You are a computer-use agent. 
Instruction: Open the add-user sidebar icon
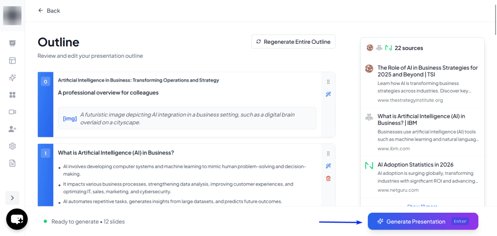[x=13, y=129]
